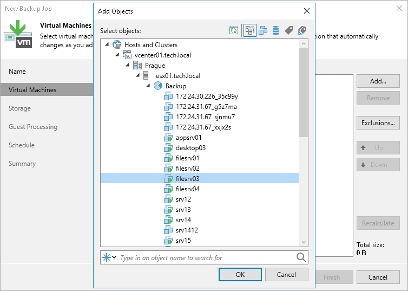Open the search type dropdown asterisk
408x291 pixels.
click(109, 257)
